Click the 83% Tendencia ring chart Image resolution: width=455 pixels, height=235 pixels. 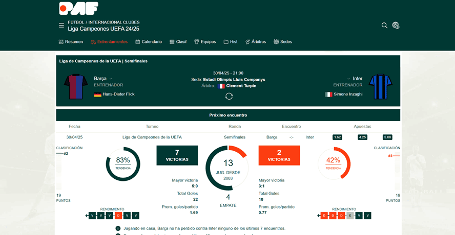pos(123,164)
